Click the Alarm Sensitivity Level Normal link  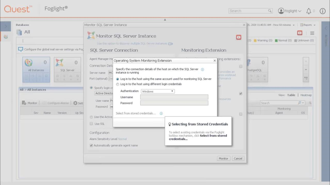(122, 139)
